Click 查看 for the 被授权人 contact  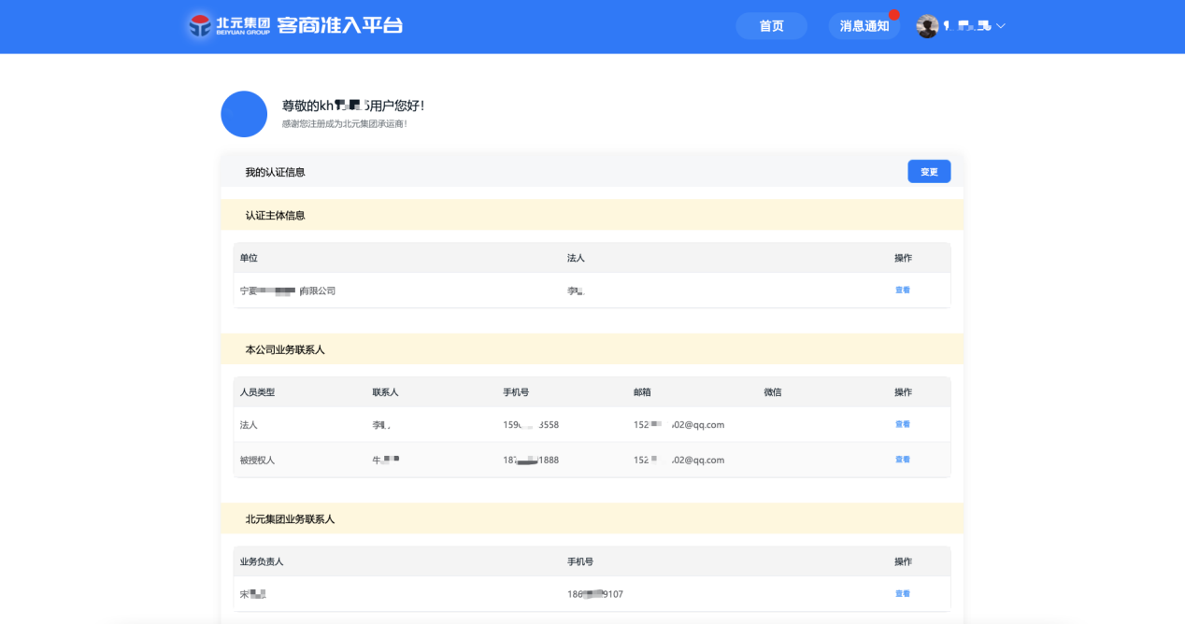coord(902,460)
